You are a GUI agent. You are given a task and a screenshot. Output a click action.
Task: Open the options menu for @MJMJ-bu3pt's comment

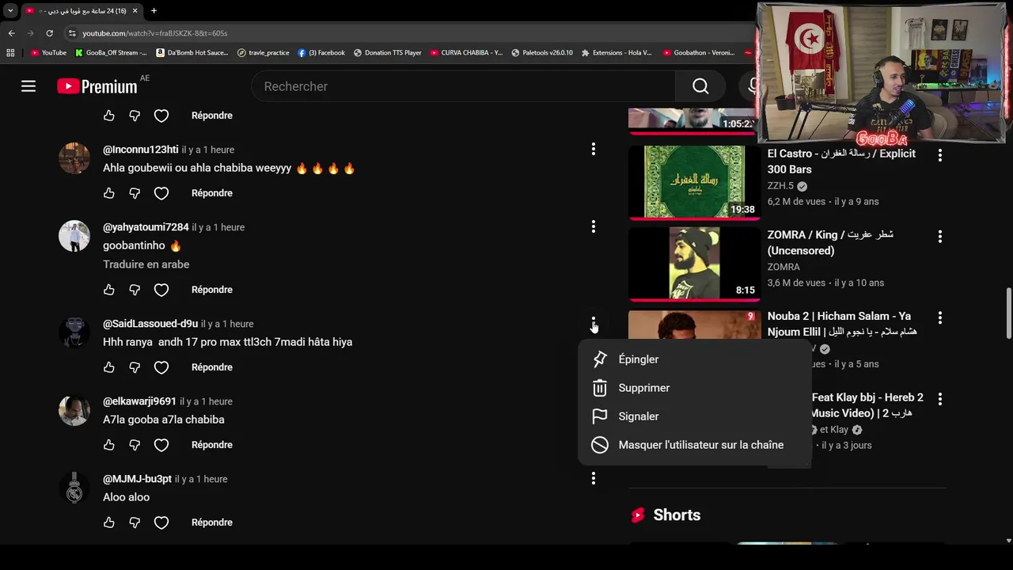pos(594,478)
